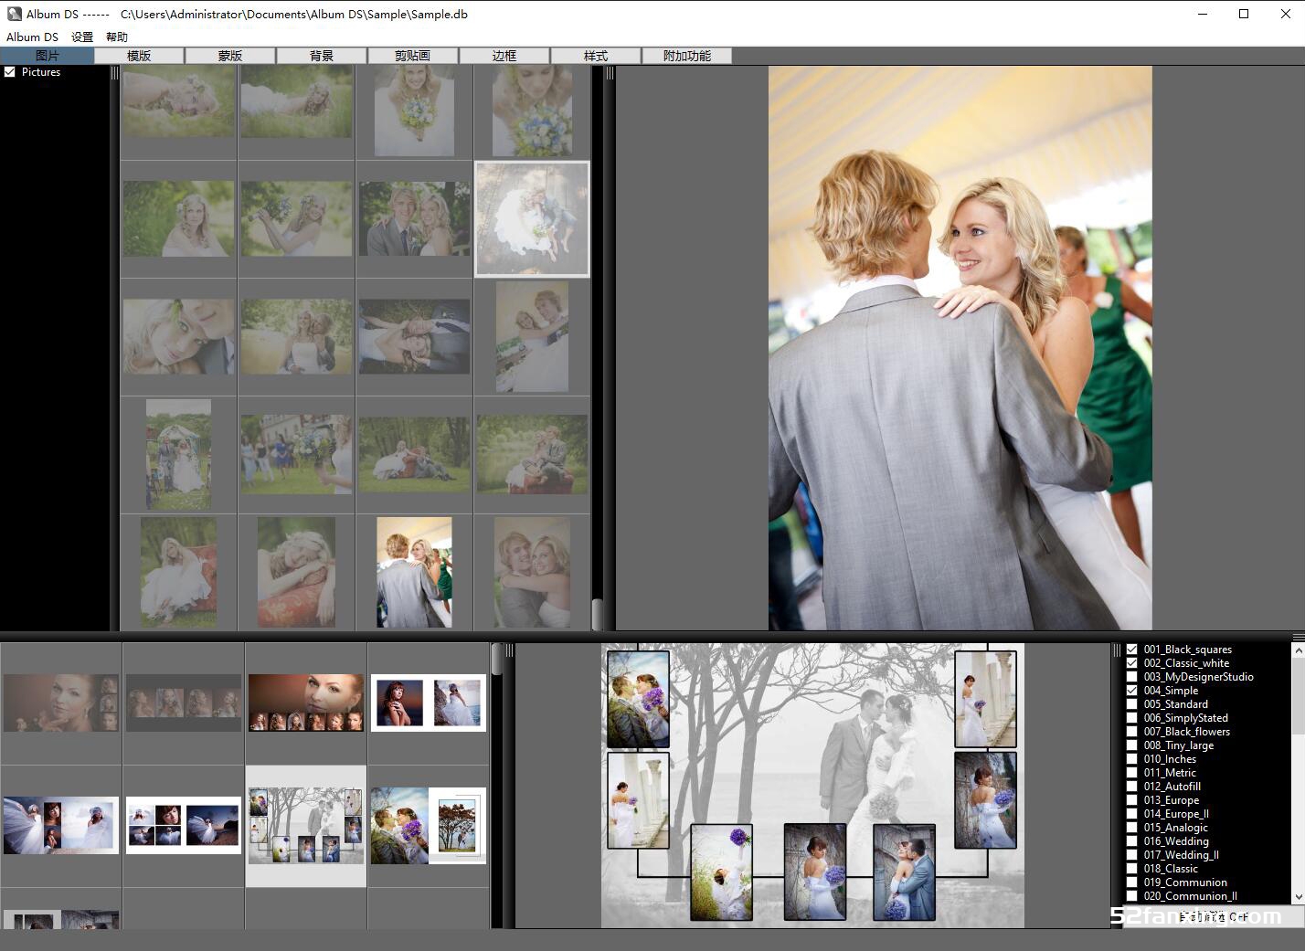Click scroll-up arrow of template category list
This screenshot has width=1305, height=951.
click(1298, 650)
